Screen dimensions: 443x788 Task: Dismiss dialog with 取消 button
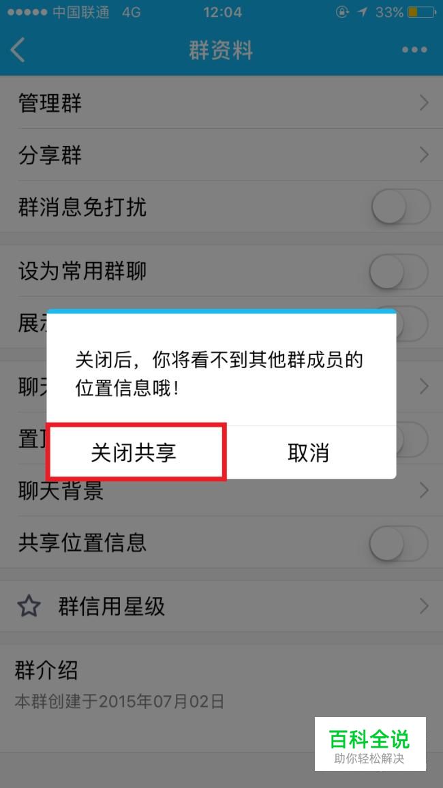tap(308, 453)
